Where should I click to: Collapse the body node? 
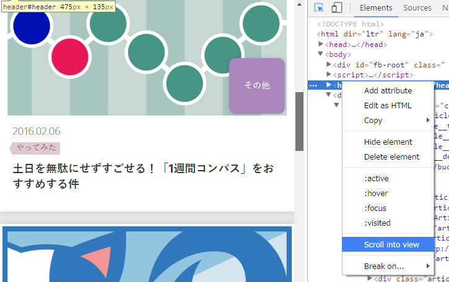321,54
